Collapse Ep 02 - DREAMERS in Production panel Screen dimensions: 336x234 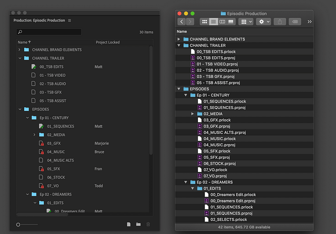[x=27, y=194]
